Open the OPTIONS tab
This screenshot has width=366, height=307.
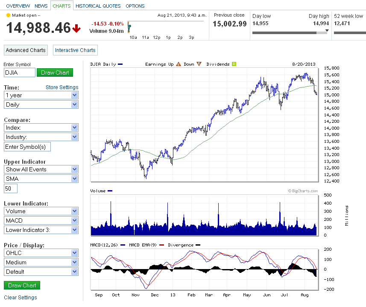pyautogui.click(x=135, y=6)
